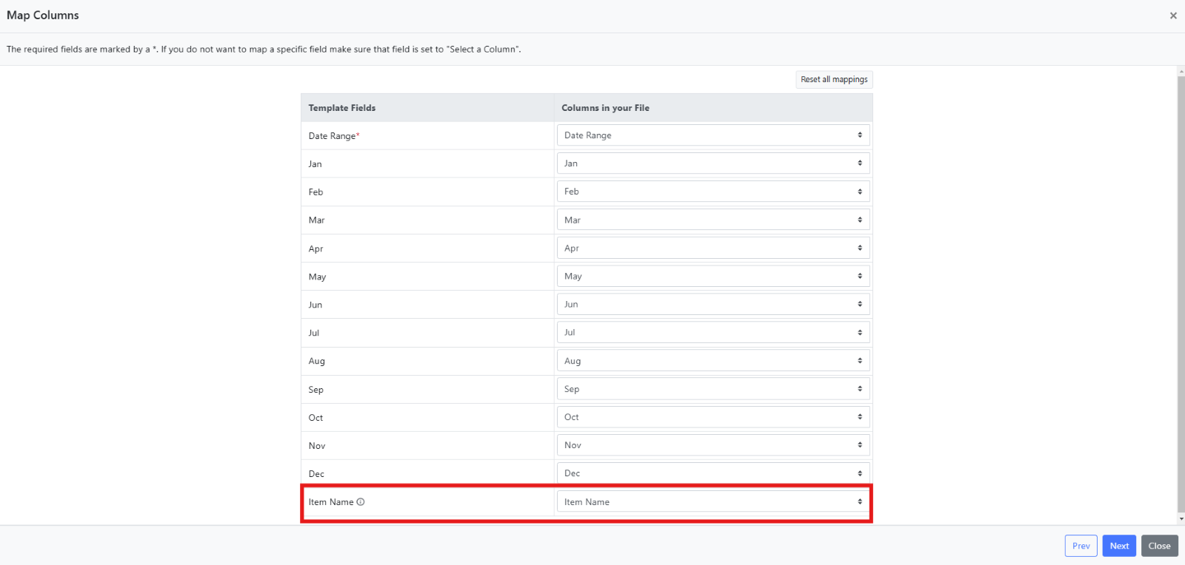Viewport: 1185px width, 565px height.
Task: Click the vertical scrollbar thumb
Action: [1181, 294]
